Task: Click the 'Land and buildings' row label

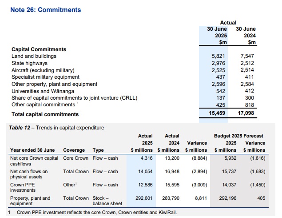Action: tap(34, 56)
